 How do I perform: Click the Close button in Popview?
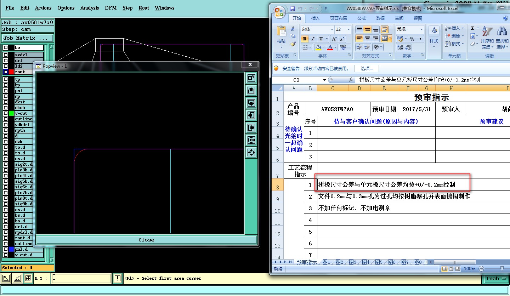[x=146, y=240]
